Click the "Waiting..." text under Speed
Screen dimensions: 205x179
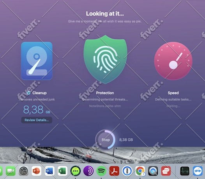coord(173,106)
